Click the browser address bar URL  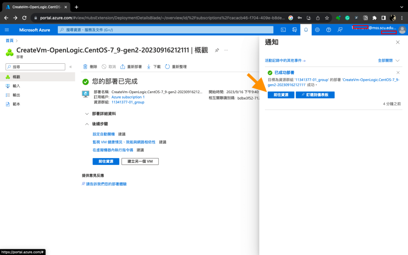163,18
